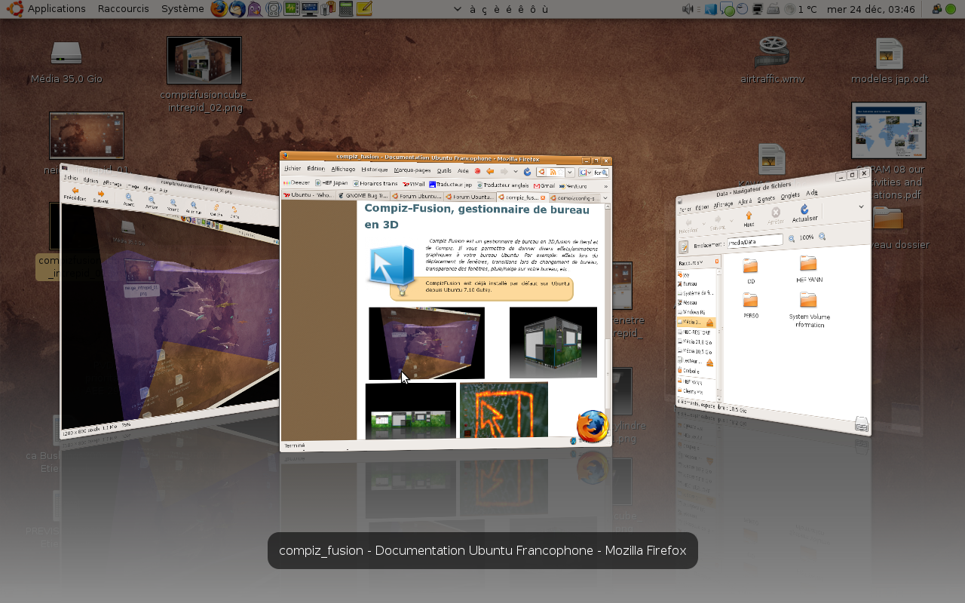Click Suivant in image viewer window
This screenshot has width=965, height=603.
point(100,197)
